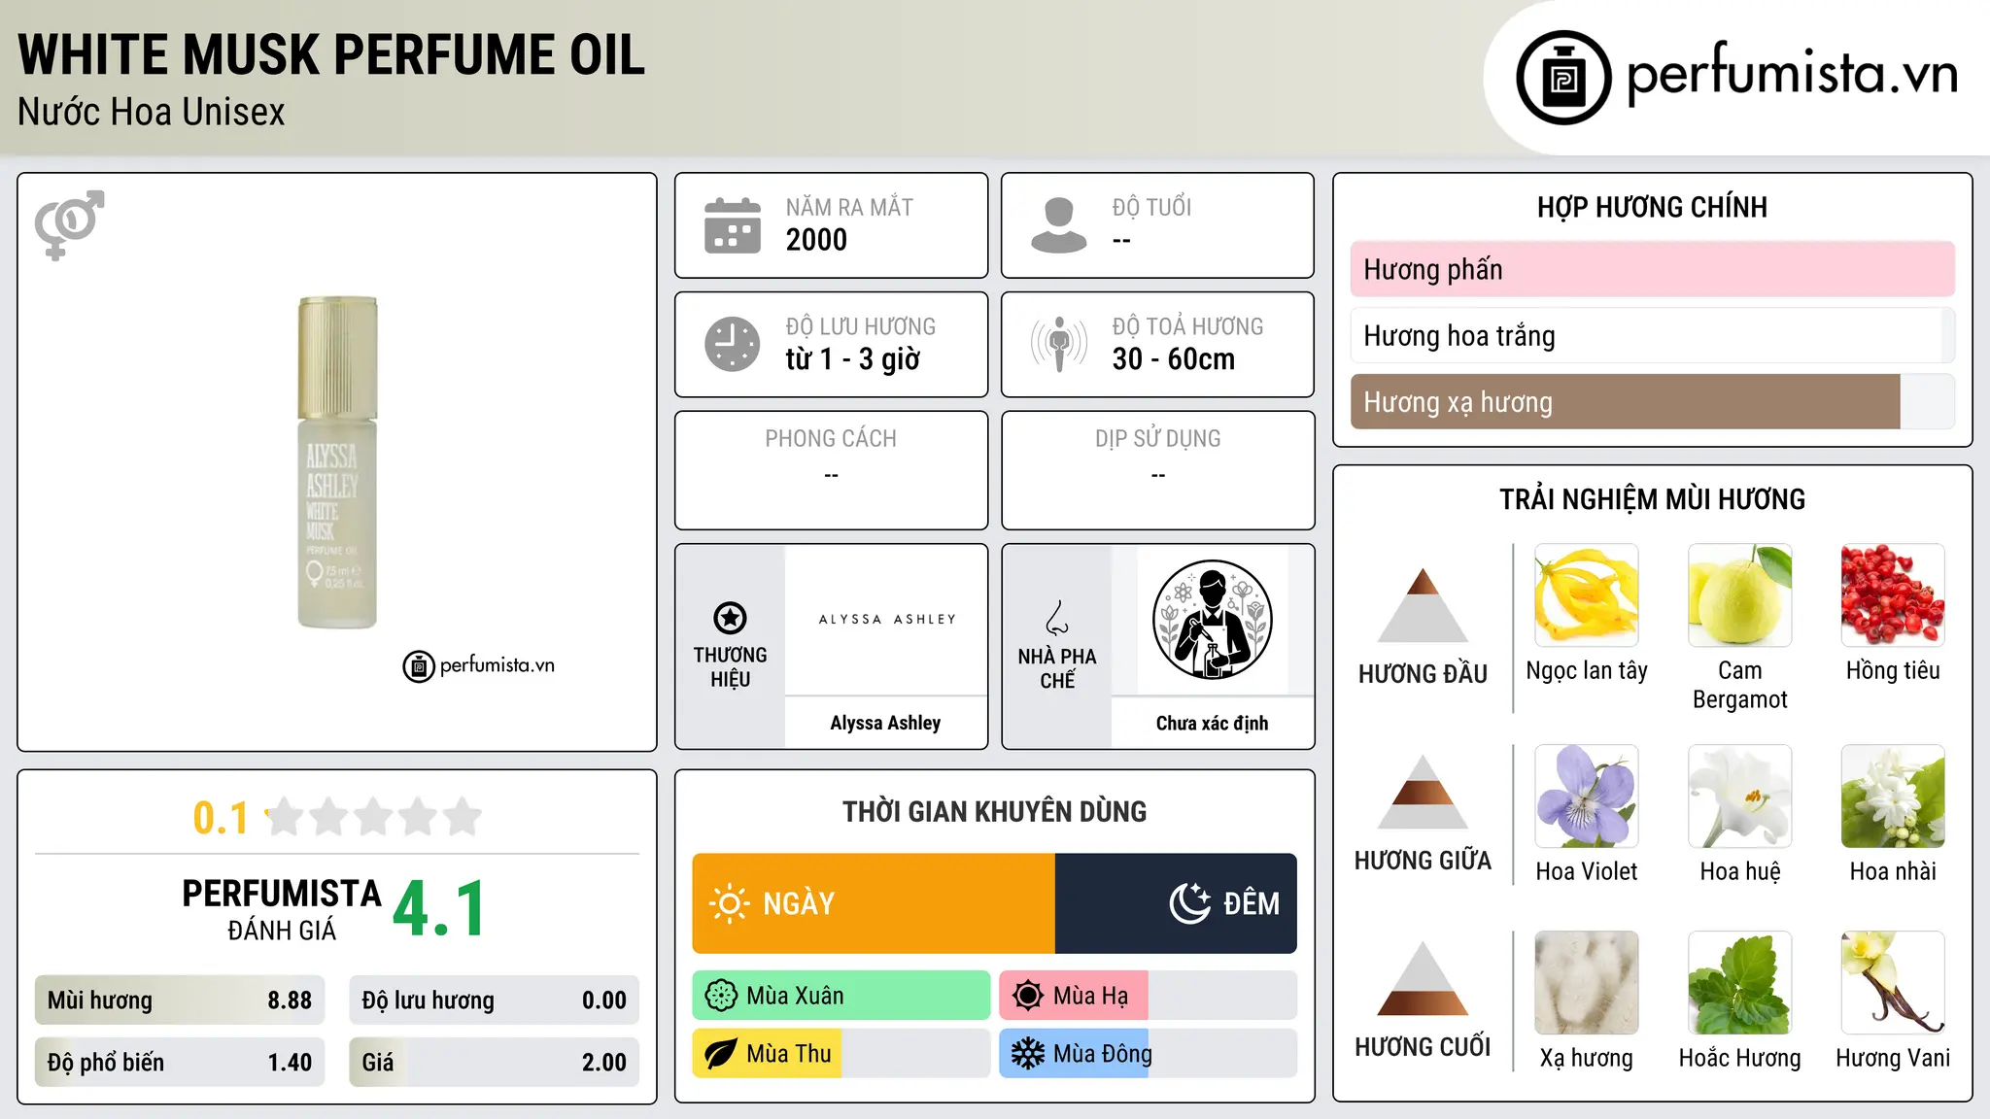Click the THỜI GIAN KHUYÊN DÙNG heading
This screenshot has height=1119, width=1990.
(x=994, y=812)
